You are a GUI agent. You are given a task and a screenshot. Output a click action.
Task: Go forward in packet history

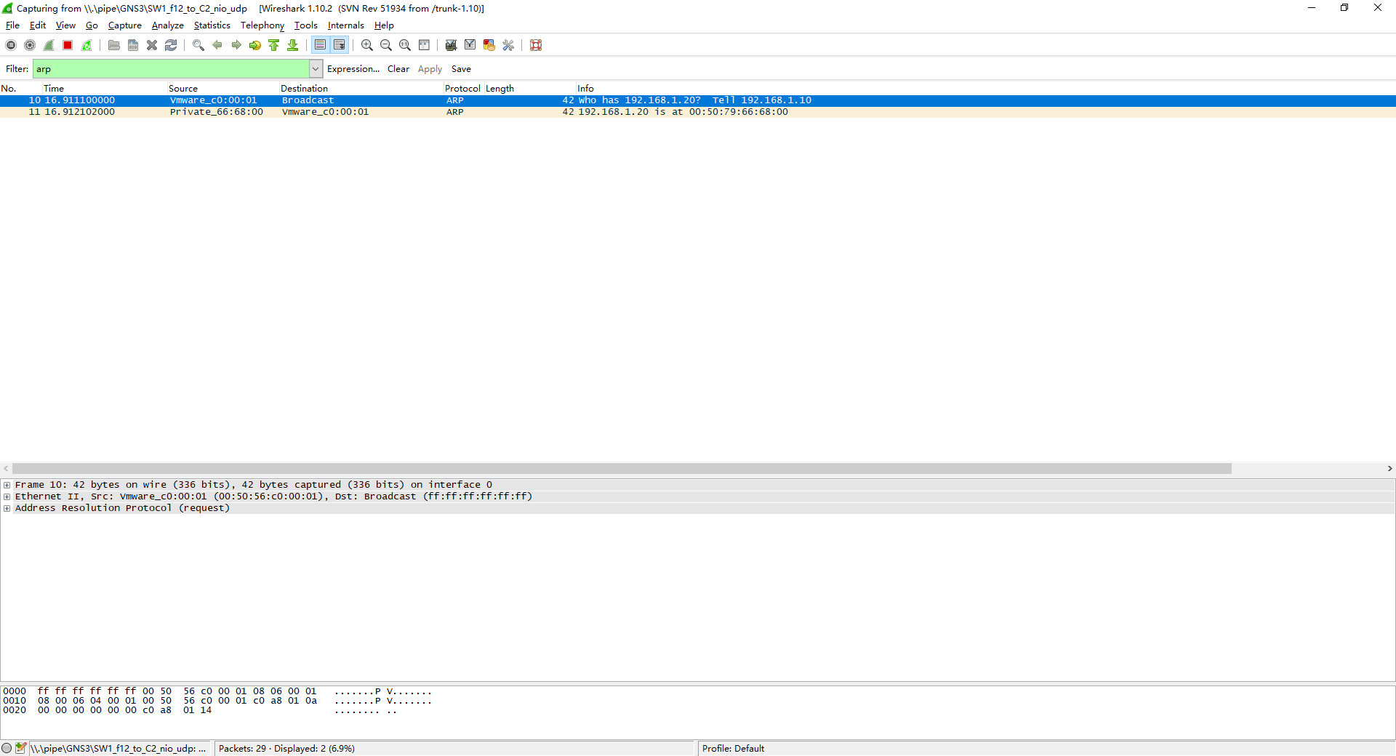[236, 45]
